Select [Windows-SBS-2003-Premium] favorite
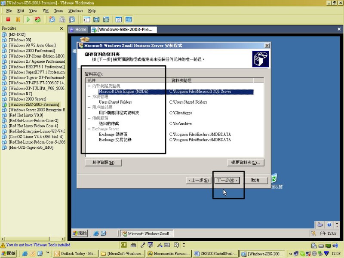 coord(34,104)
